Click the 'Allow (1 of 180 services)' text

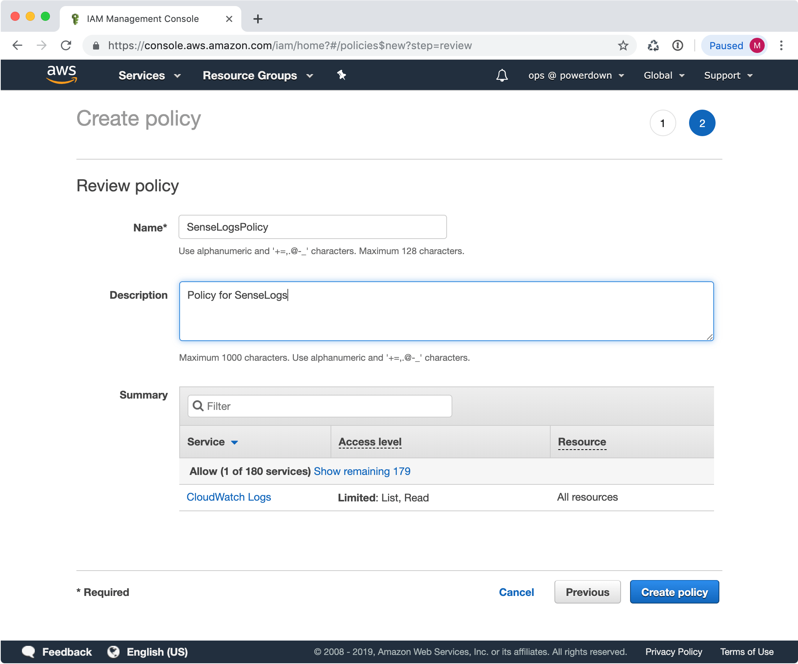click(x=250, y=472)
